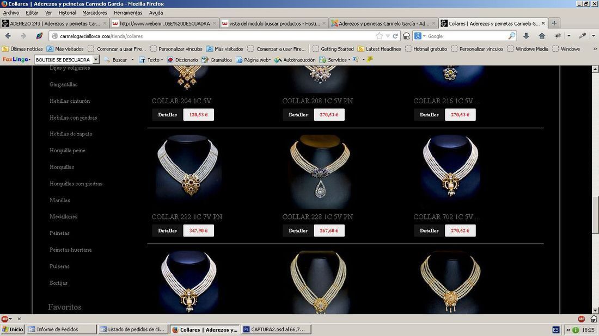The image size is (599, 336).
Task: Open Detalles for COLLAR 222 1C 7V PN
Action: click(x=167, y=231)
